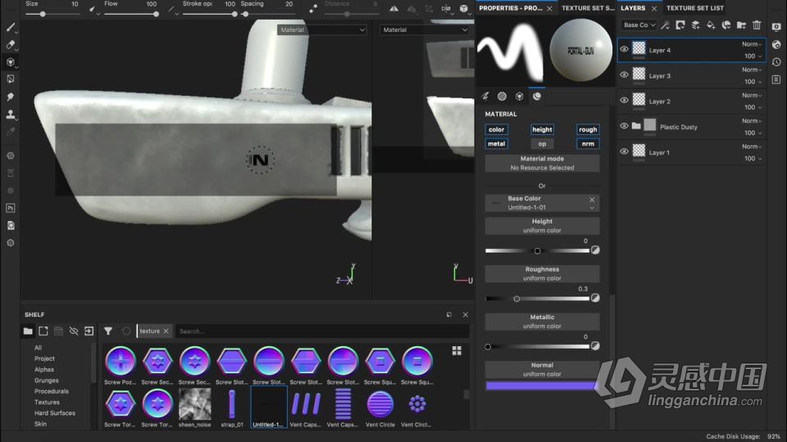Screen dimensions: 787x442
Task: Click the Normal uniform color button
Action: coord(542,370)
